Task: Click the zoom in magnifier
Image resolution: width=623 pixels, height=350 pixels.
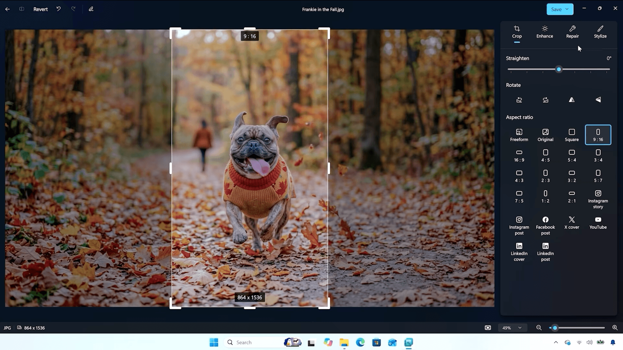Action: tap(615, 328)
